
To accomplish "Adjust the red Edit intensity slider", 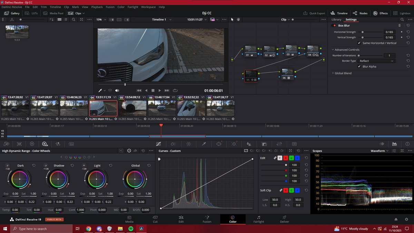I will click(x=274, y=170).
